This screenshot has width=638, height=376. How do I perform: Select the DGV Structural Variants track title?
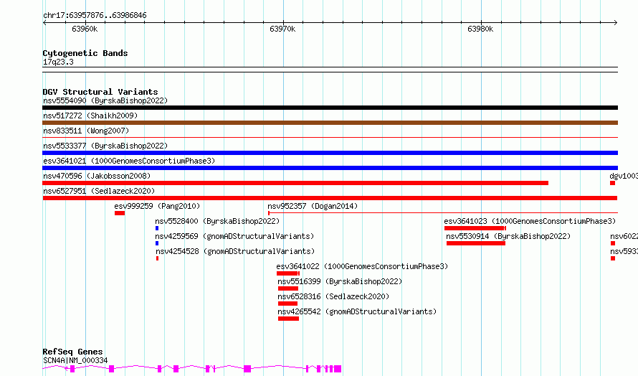100,92
